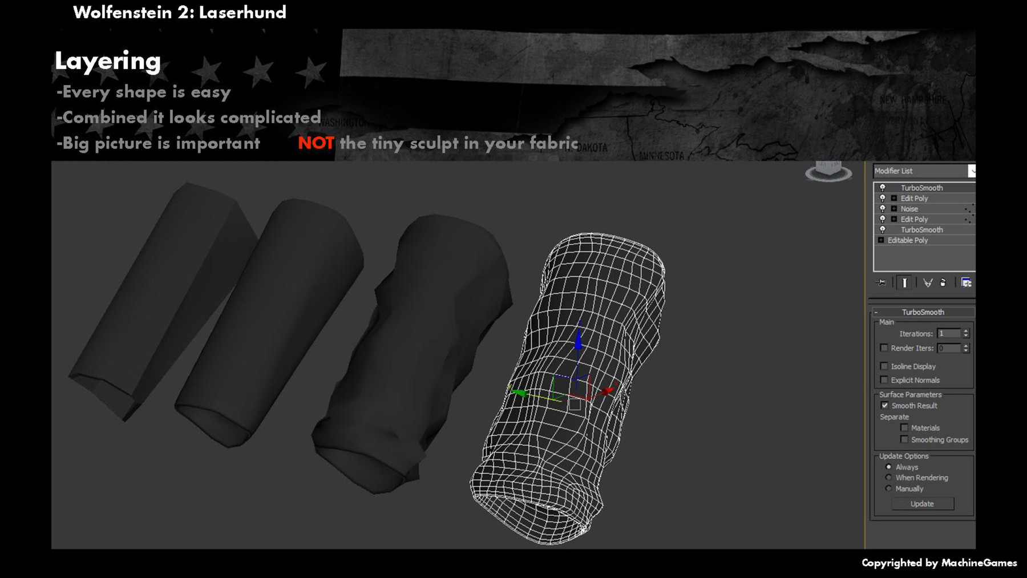The height and width of the screenshot is (578, 1027).
Task: Grab the red X-axis gizmo arrow
Action: 608,391
